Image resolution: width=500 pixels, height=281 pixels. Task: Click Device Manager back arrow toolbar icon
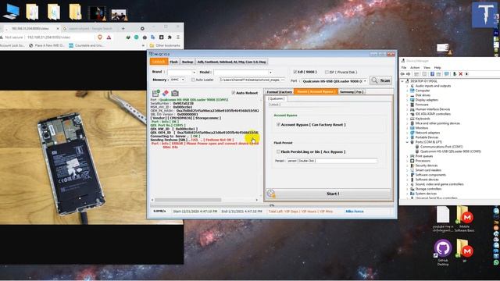(x=403, y=74)
